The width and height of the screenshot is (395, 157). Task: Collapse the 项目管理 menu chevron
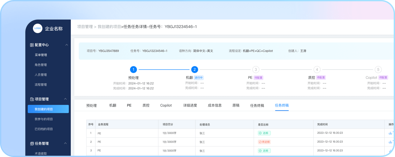coord(66,99)
